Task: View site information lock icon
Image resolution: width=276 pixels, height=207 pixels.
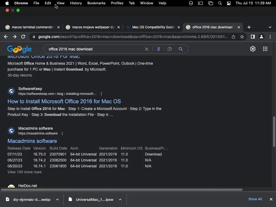Action: [x=34, y=37]
